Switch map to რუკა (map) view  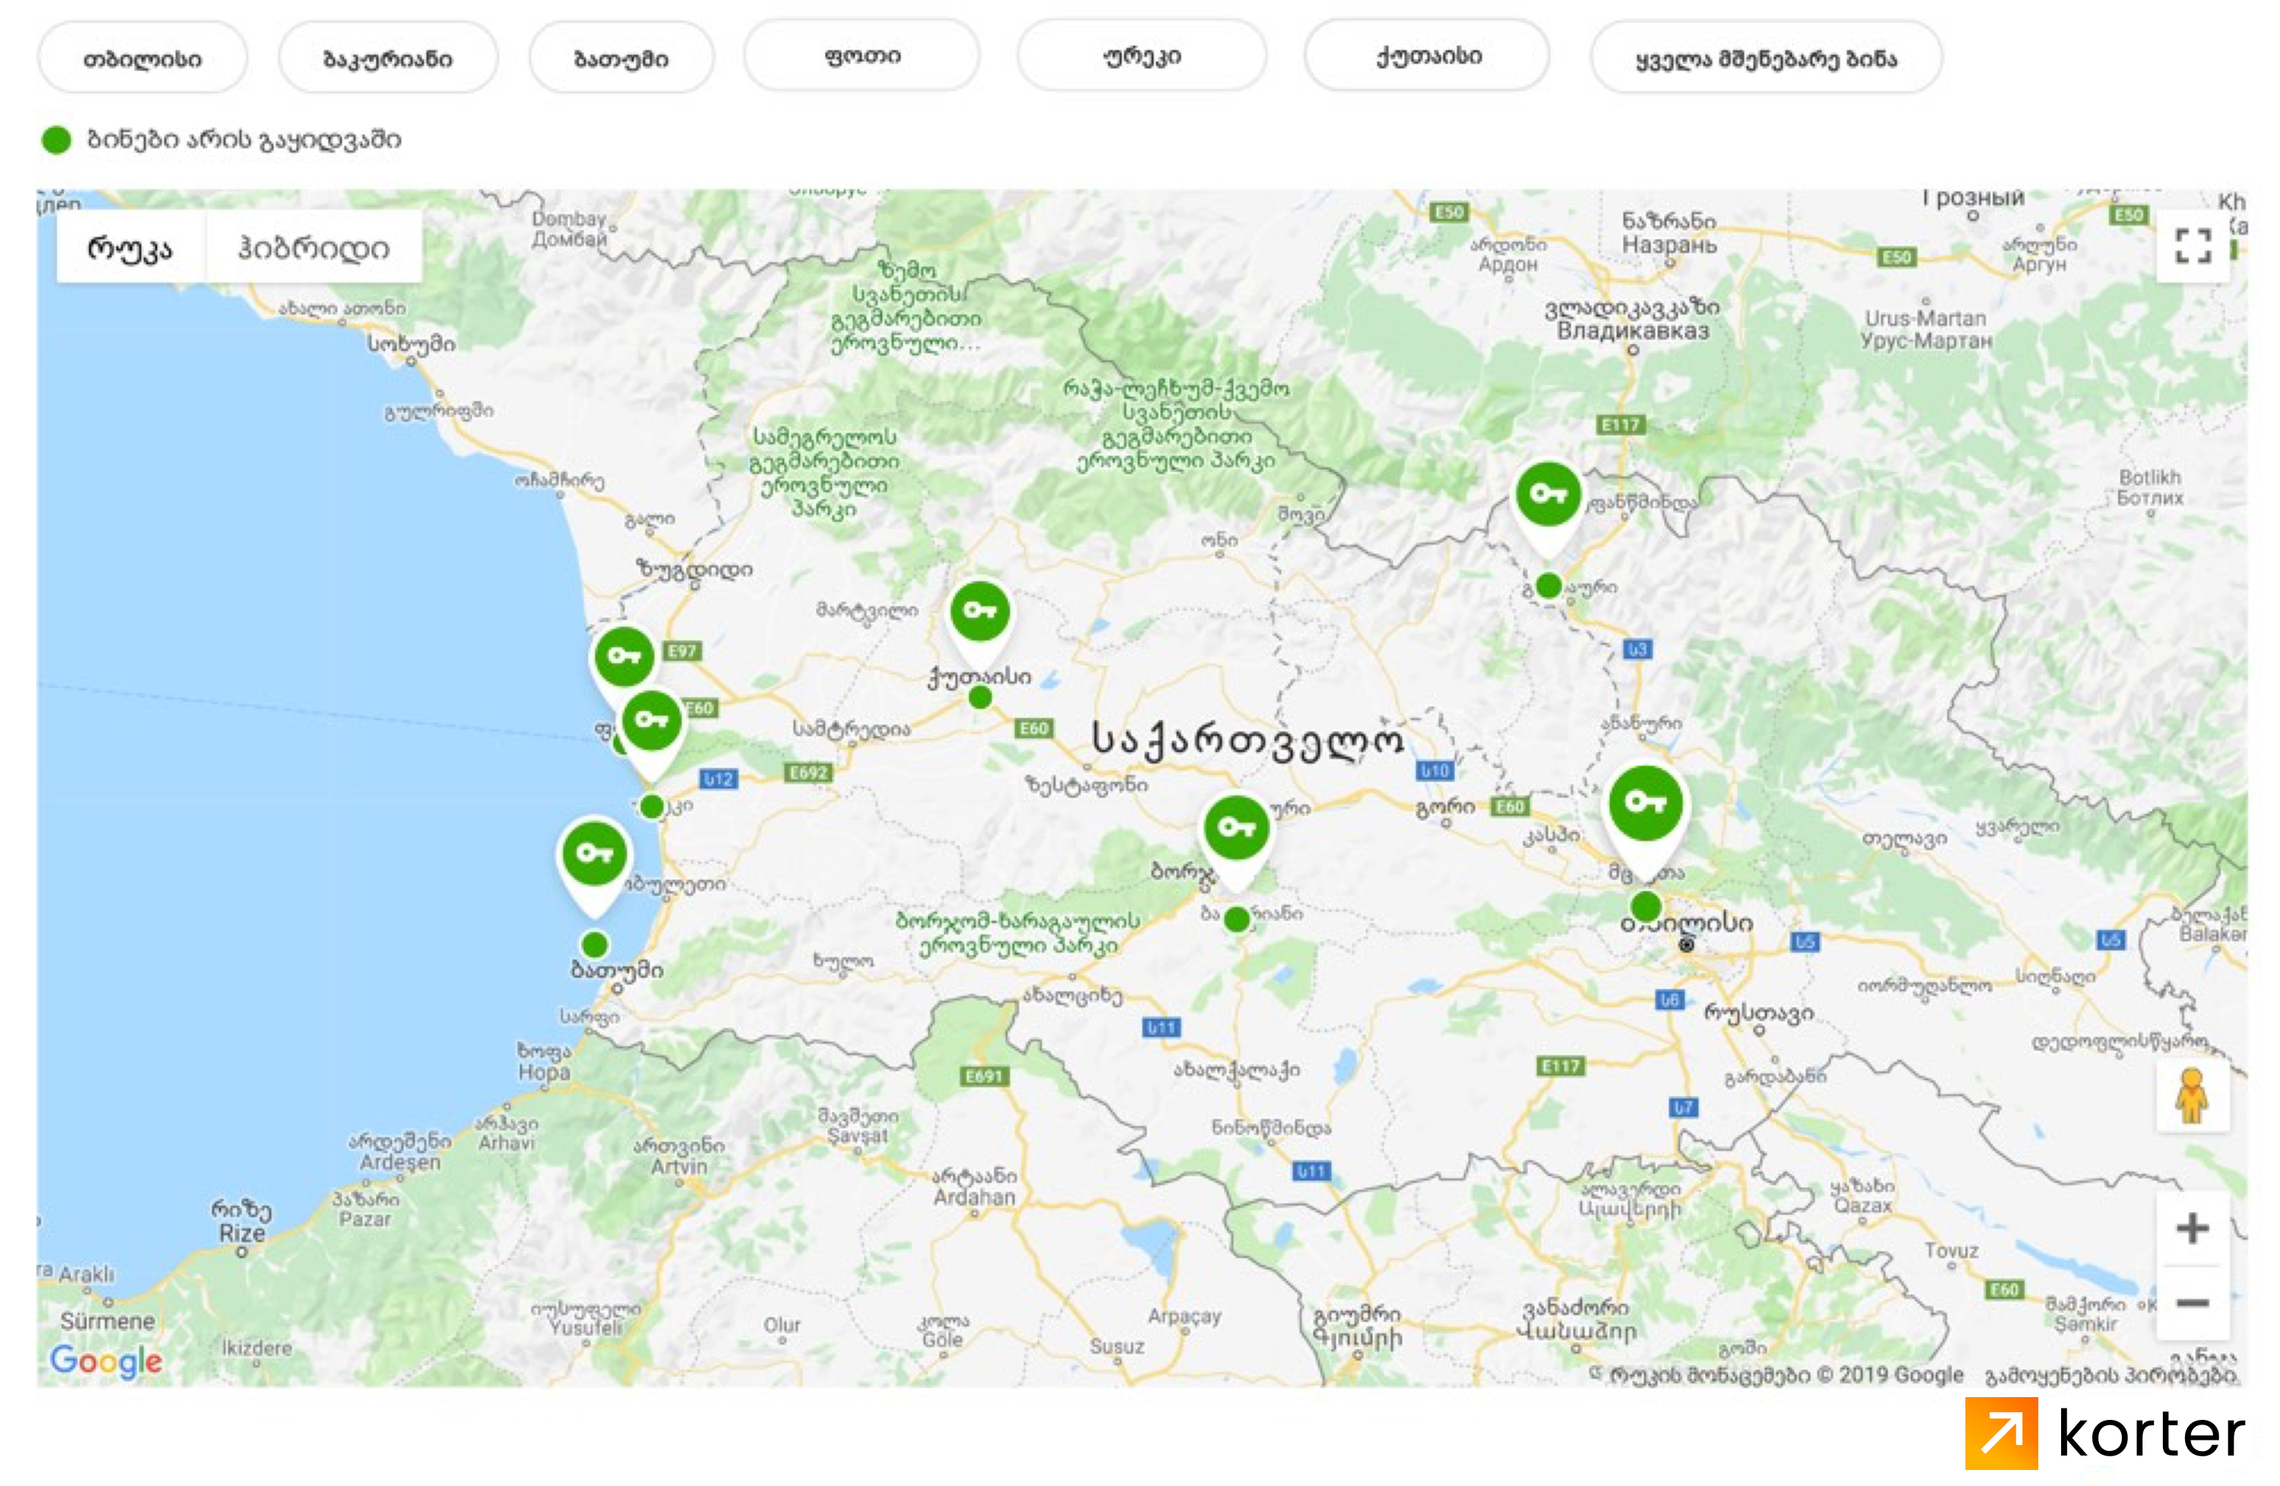[x=130, y=248]
